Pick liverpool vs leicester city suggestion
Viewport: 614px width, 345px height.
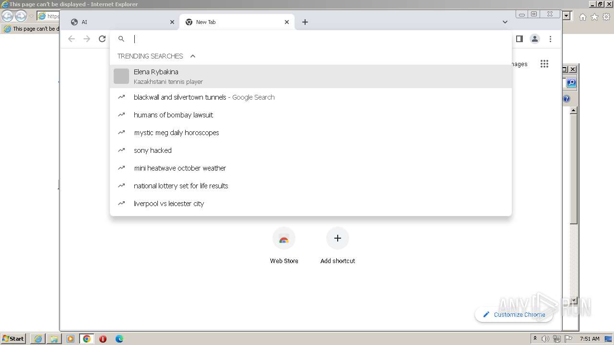tap(311, 204)
